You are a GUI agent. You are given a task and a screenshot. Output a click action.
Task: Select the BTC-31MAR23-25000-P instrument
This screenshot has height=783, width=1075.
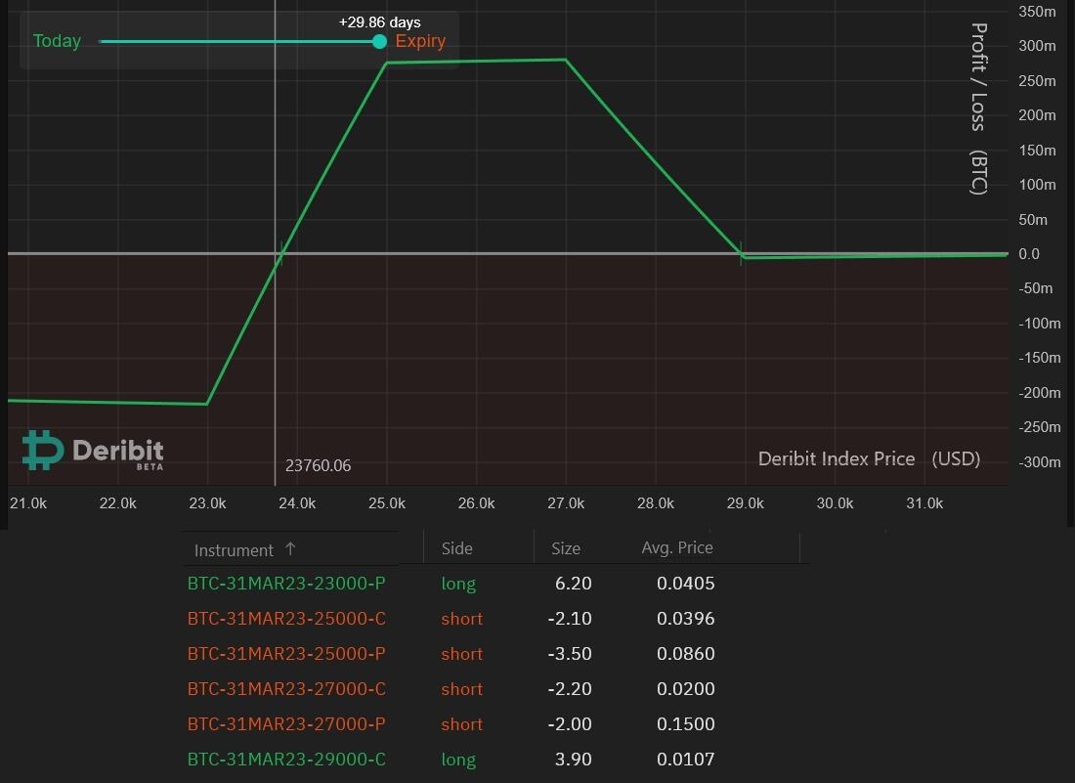(x=286, y=654)
